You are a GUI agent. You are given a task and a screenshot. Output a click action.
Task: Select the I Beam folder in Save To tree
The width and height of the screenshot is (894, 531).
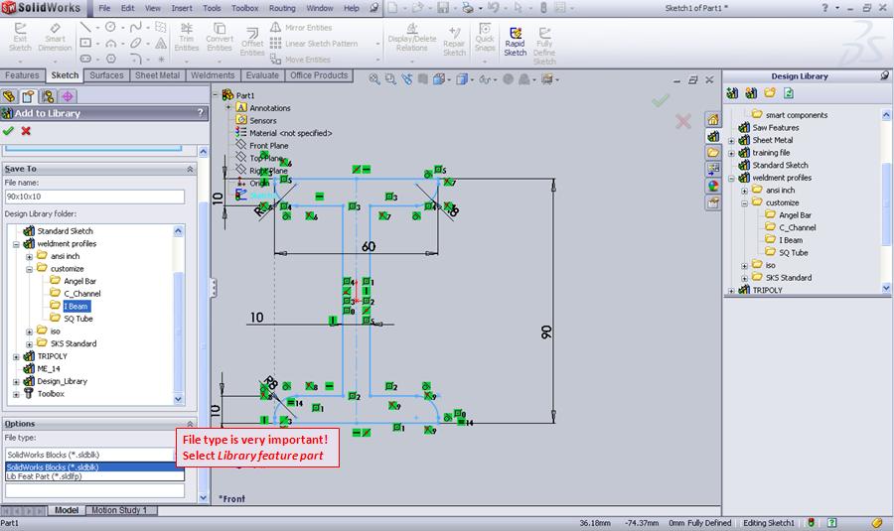click(75, 307)
